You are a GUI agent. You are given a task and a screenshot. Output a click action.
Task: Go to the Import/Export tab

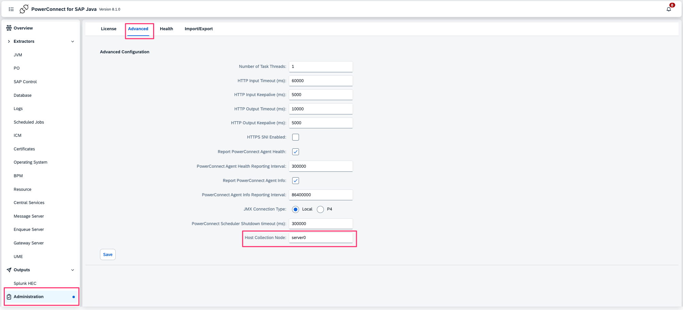tap(199, 29)
